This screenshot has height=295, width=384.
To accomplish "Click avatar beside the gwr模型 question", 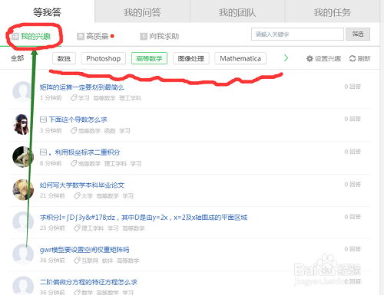I will coord(23,254).
